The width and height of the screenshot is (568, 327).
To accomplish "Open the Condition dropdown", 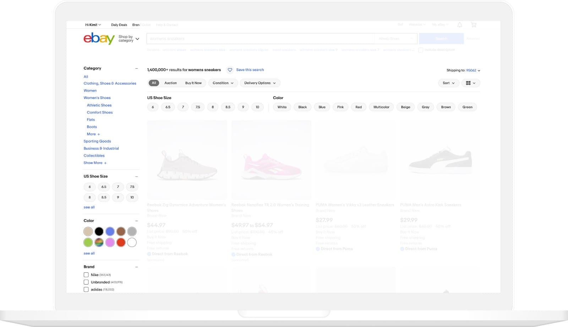I will coord(223,83).
